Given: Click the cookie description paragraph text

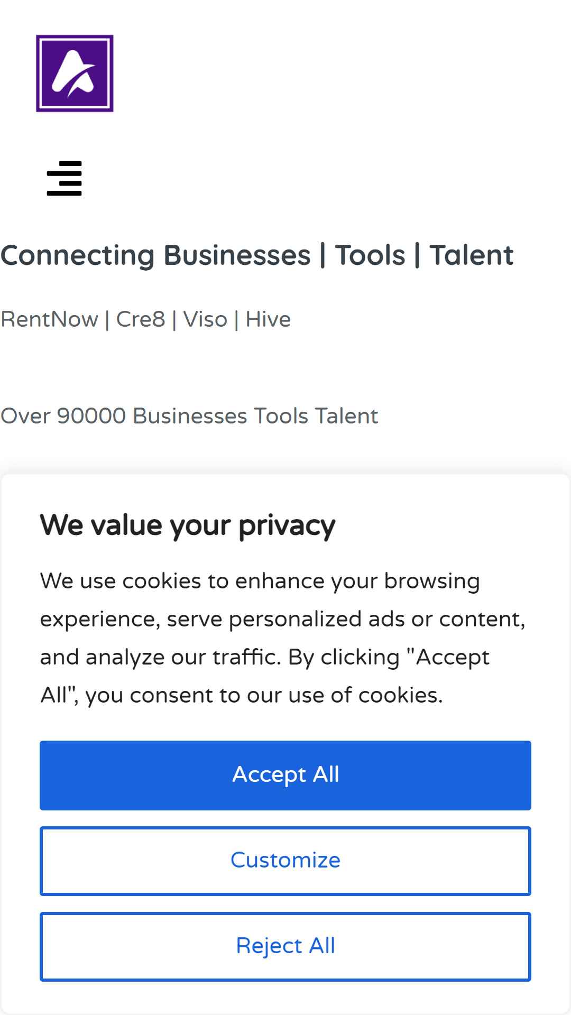Looking at the screenshot, I should [283, 638].
